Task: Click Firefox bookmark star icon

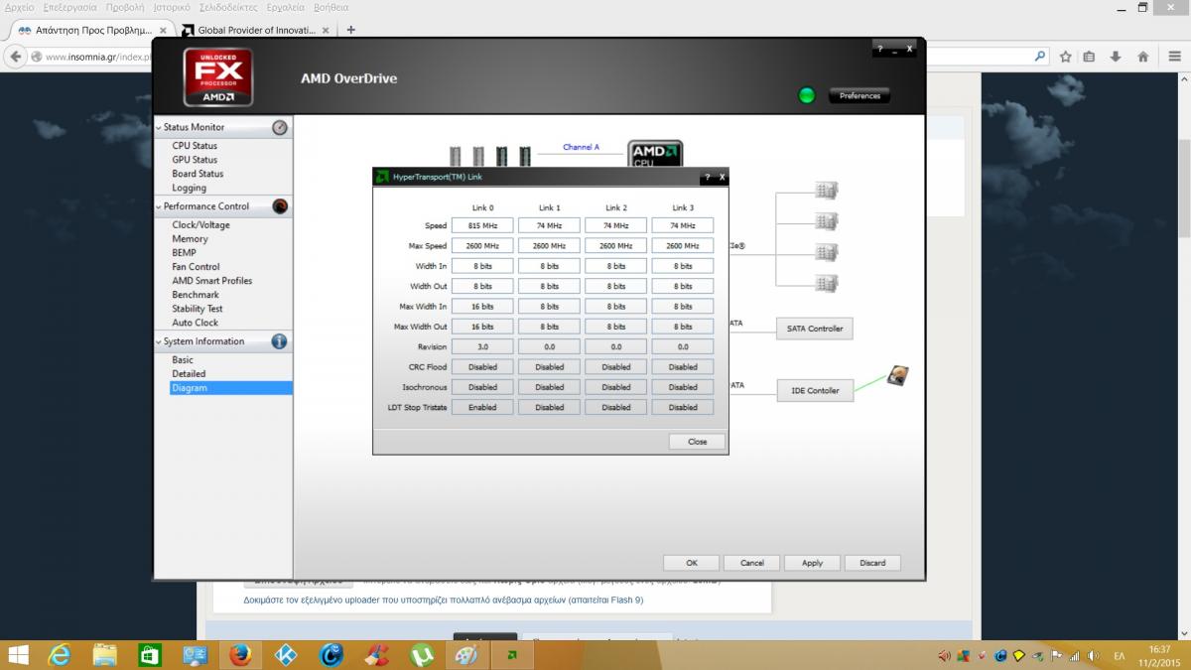Action: tap(1066, 57)
